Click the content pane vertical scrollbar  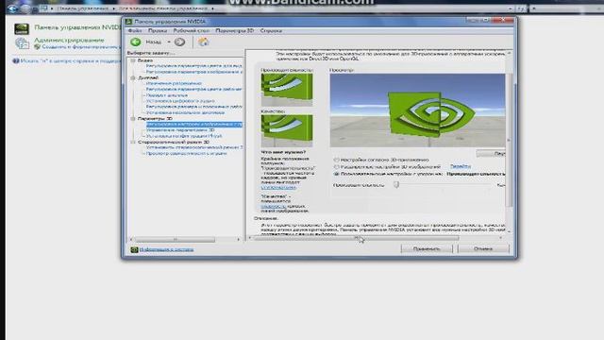click(x=510, y=141)
